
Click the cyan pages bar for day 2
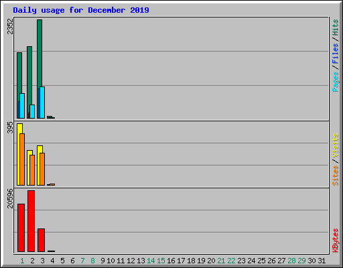pos(32,111)
